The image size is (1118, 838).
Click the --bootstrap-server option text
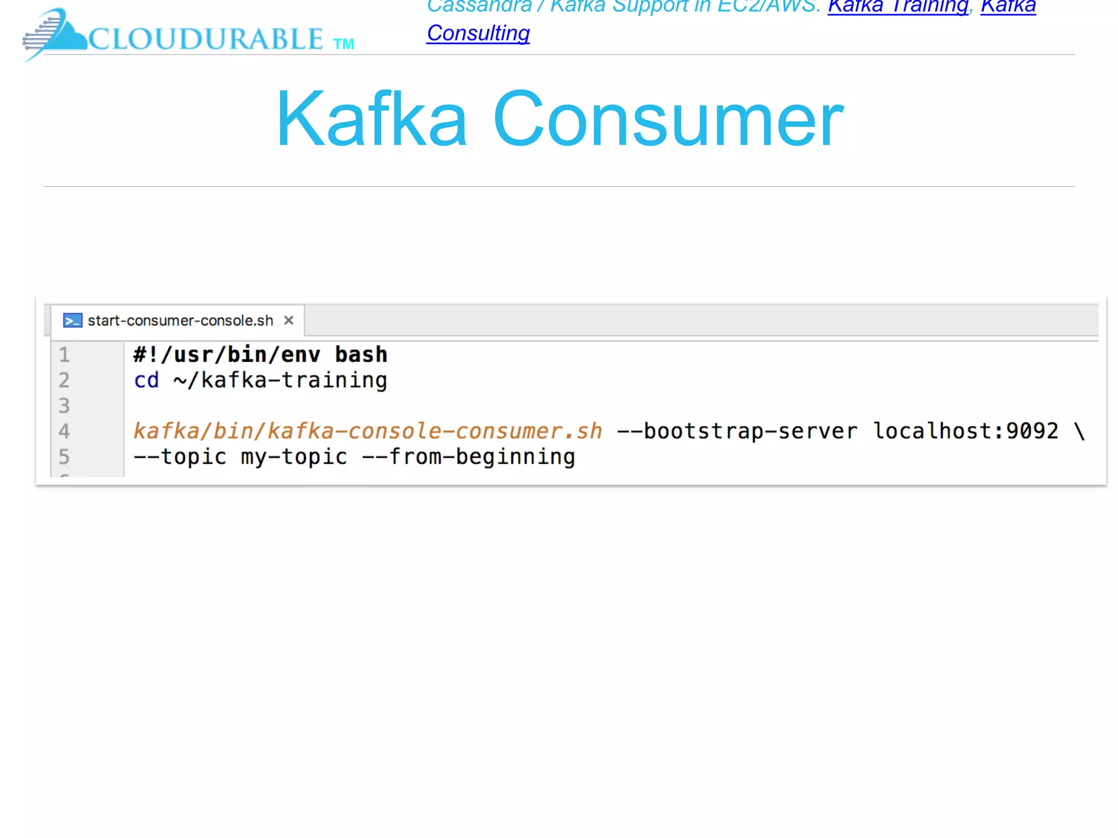737,431
